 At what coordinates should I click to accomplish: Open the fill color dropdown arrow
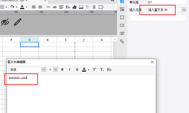(16, 7)
